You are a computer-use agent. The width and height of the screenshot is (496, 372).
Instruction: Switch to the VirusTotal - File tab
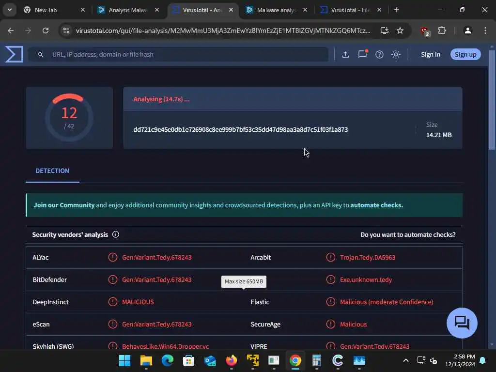[x=350, y=10]
